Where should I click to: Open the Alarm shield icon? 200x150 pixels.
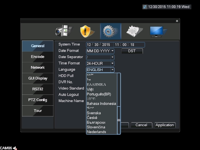coord(87,31)
